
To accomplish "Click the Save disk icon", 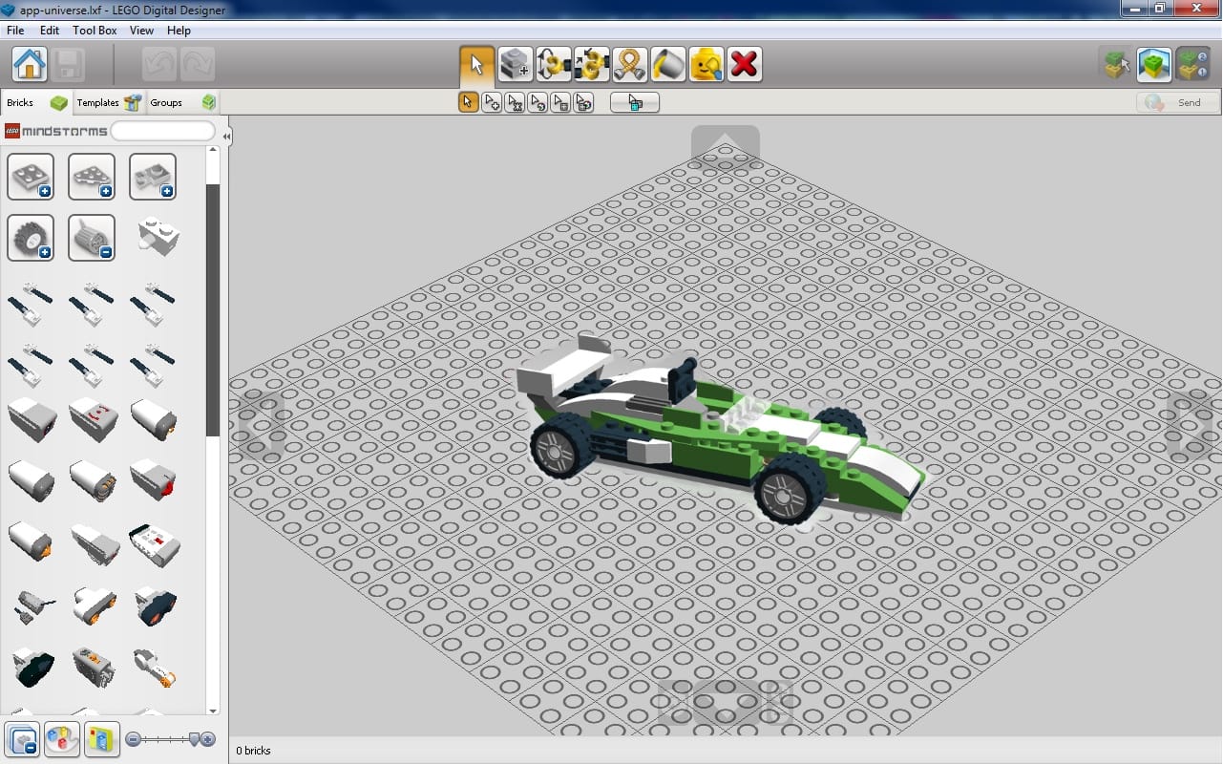I will 68,65.
